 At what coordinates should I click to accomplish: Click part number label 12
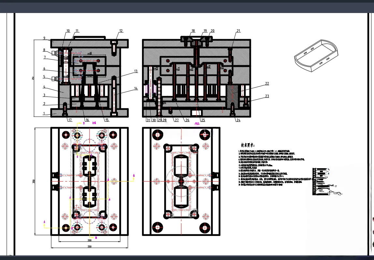coord(121,31)
